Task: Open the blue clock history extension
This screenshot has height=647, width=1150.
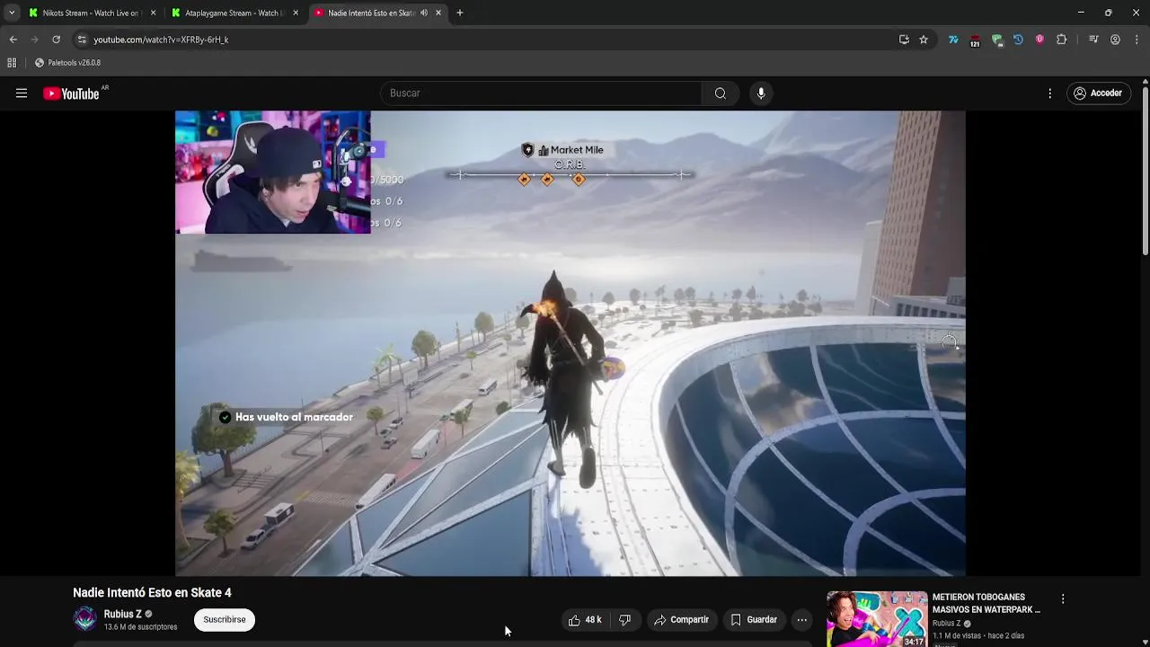Action: [1018, 40]
